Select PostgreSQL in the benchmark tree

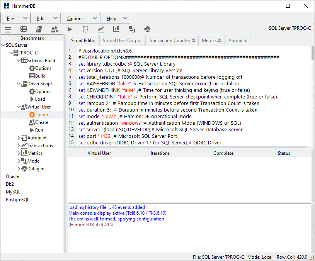(17, 200)
